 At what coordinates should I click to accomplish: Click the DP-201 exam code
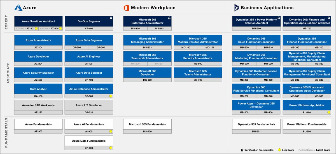(x=101, y=48)
